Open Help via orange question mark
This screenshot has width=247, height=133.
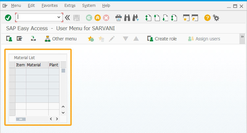point(207,18)
